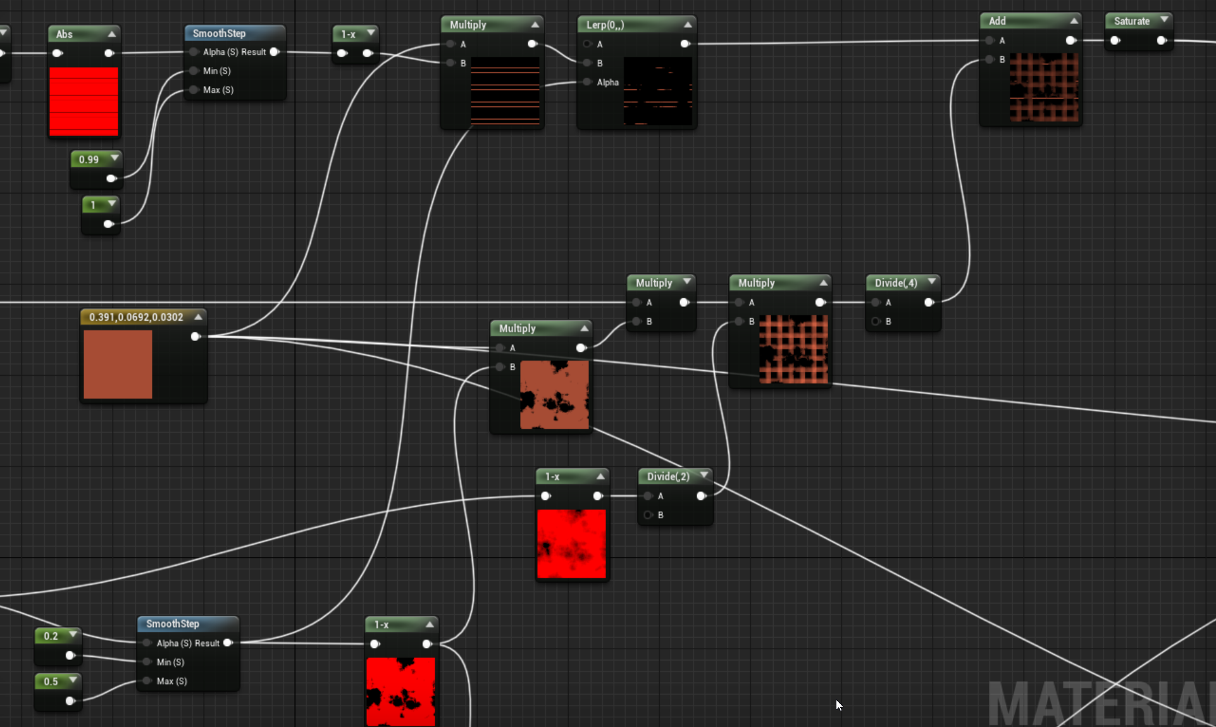1216x727 pixels.
Task: Click the top SmoothStep Result output pin
Action: coord(275,52)
